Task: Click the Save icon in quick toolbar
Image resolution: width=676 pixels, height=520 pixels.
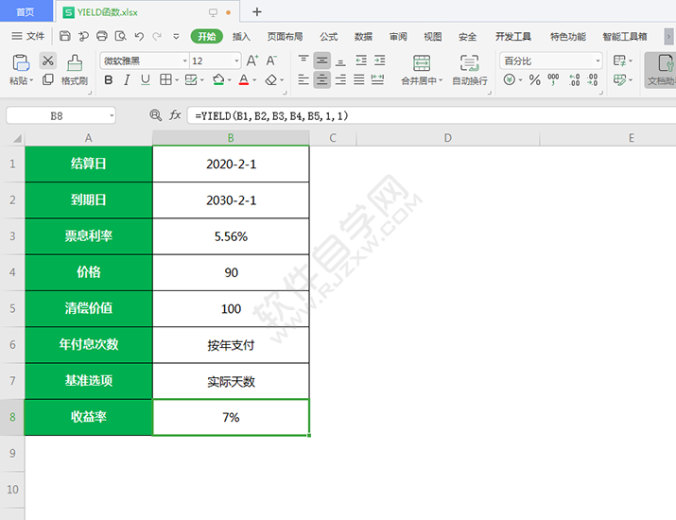Action: coord(64,36)
